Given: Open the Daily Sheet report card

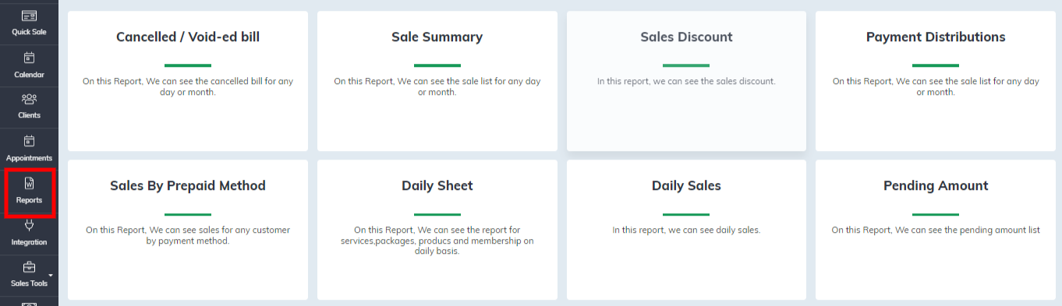Looking at the screenshot, I should click(437, 230).
